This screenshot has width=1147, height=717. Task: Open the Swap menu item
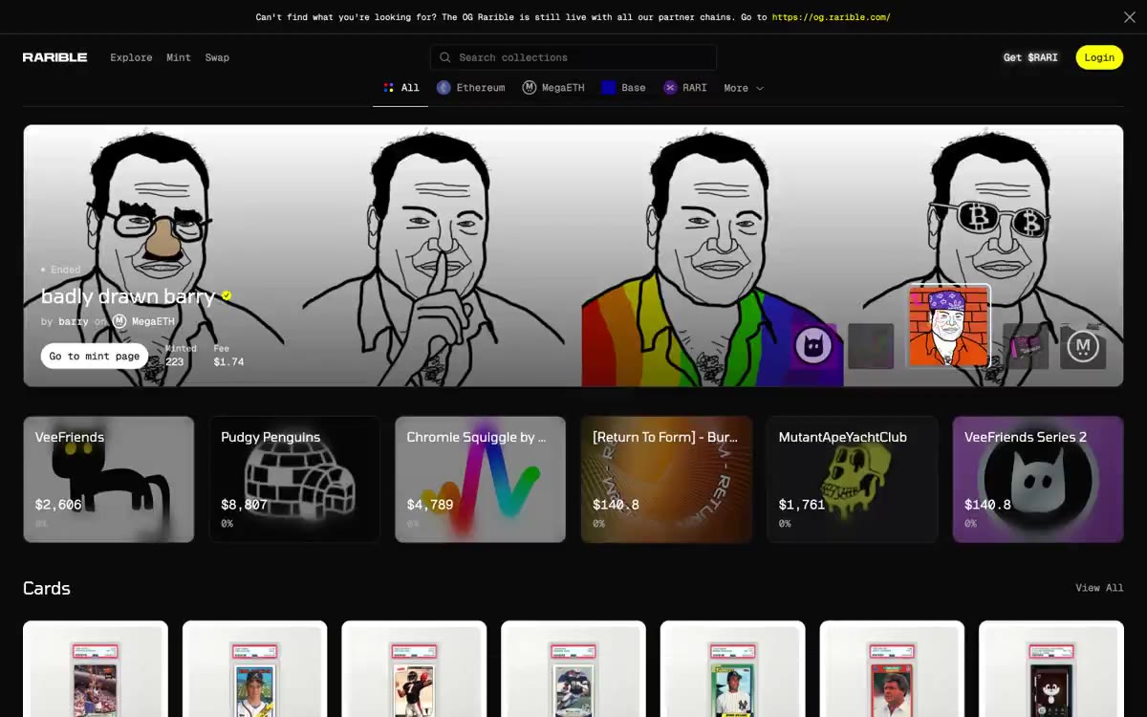click(x=217, y=57)
